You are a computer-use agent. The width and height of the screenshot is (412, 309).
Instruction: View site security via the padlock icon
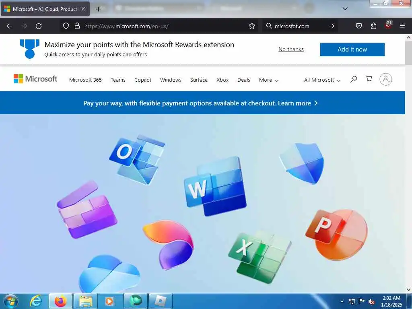click(77, 26)
